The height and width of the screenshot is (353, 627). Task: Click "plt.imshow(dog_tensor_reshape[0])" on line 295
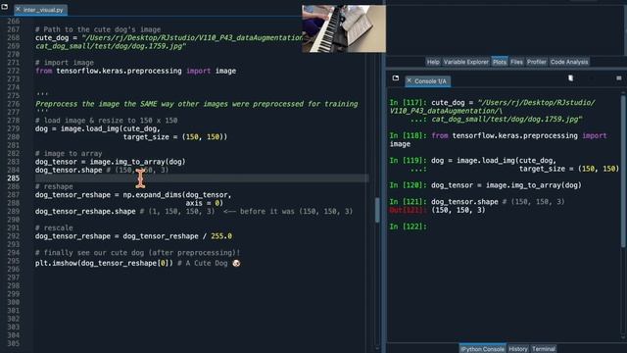[105, 263]
